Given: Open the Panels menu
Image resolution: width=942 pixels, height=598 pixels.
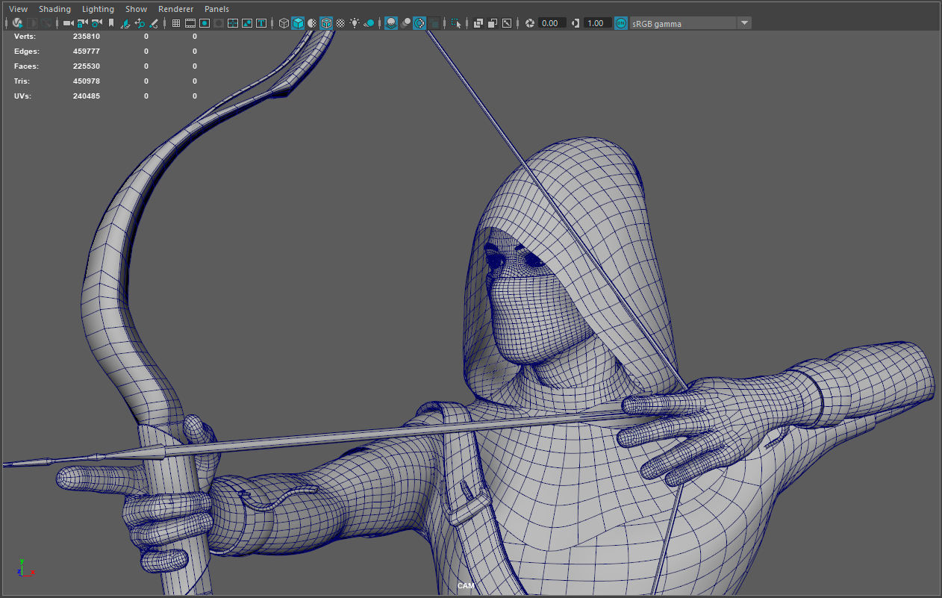Looking at the screenshot, I should coord(216,9).
